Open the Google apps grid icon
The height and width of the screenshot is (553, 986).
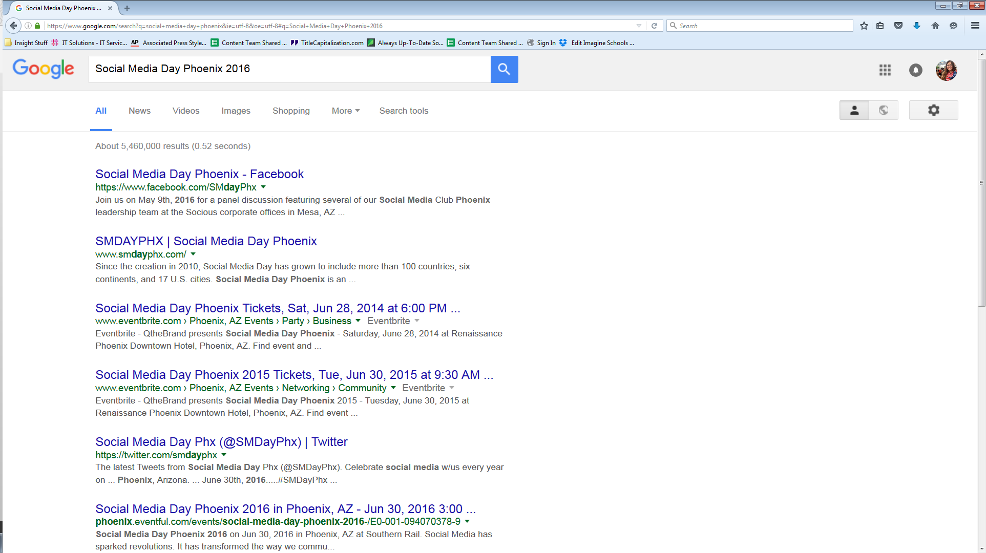tap(885, 70)
